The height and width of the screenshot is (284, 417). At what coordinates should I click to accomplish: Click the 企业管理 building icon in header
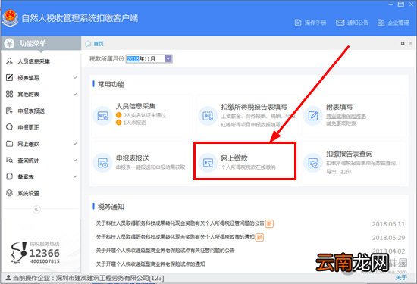tap(381, 23)
